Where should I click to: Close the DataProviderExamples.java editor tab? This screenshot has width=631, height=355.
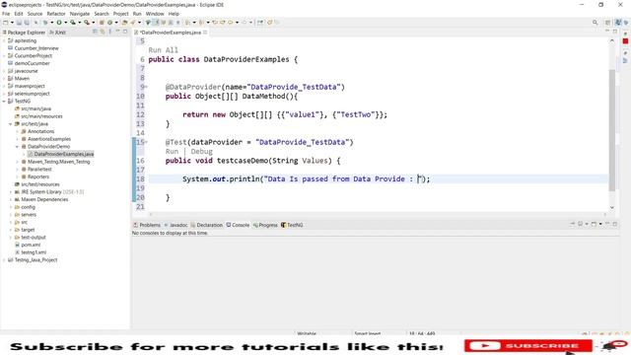click(x=205, y=33)
